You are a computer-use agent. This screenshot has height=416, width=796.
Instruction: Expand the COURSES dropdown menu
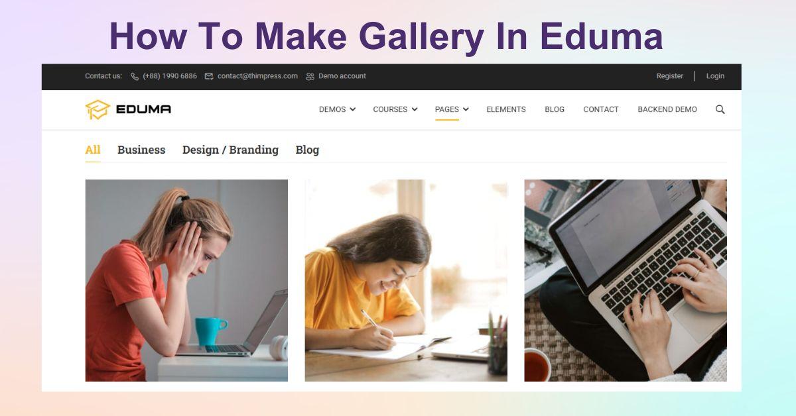(395, 109)
